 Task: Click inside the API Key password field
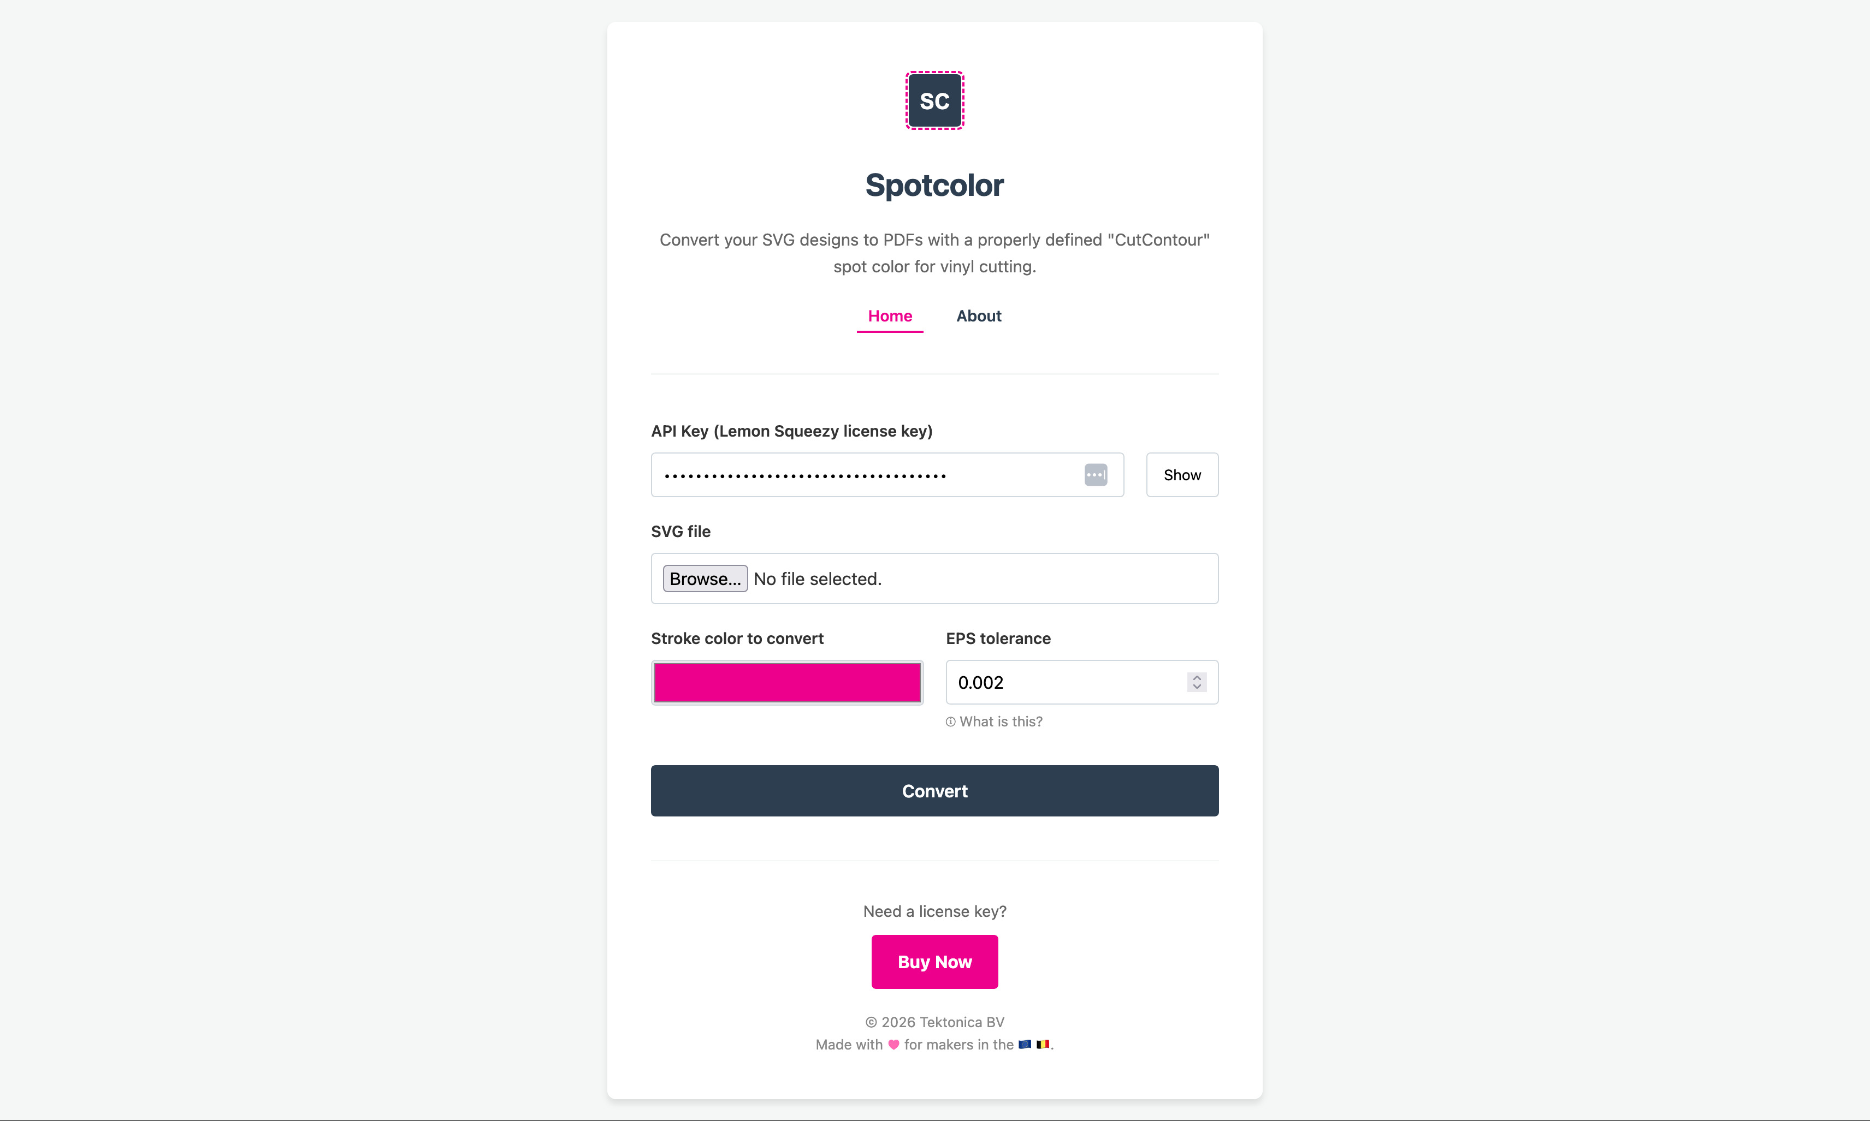pos(869,474)
